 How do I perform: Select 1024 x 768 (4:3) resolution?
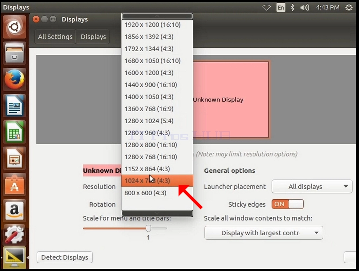tap(157, 181)
